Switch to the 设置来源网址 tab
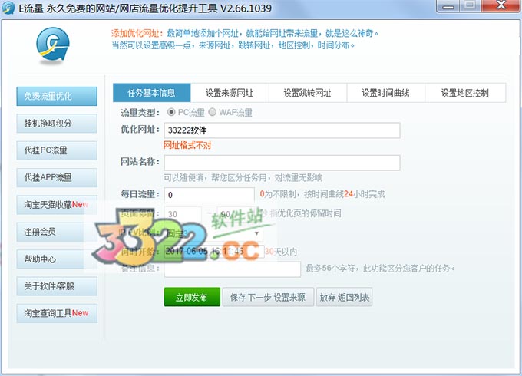 [x=230, y=93]
